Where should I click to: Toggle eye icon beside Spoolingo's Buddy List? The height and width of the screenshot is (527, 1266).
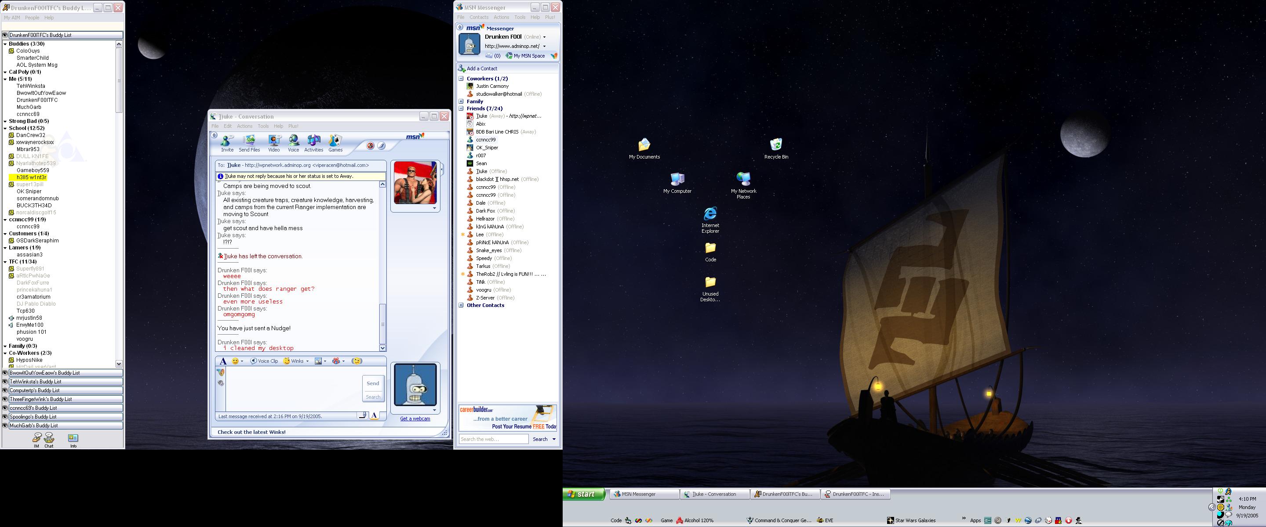(5, 417)
